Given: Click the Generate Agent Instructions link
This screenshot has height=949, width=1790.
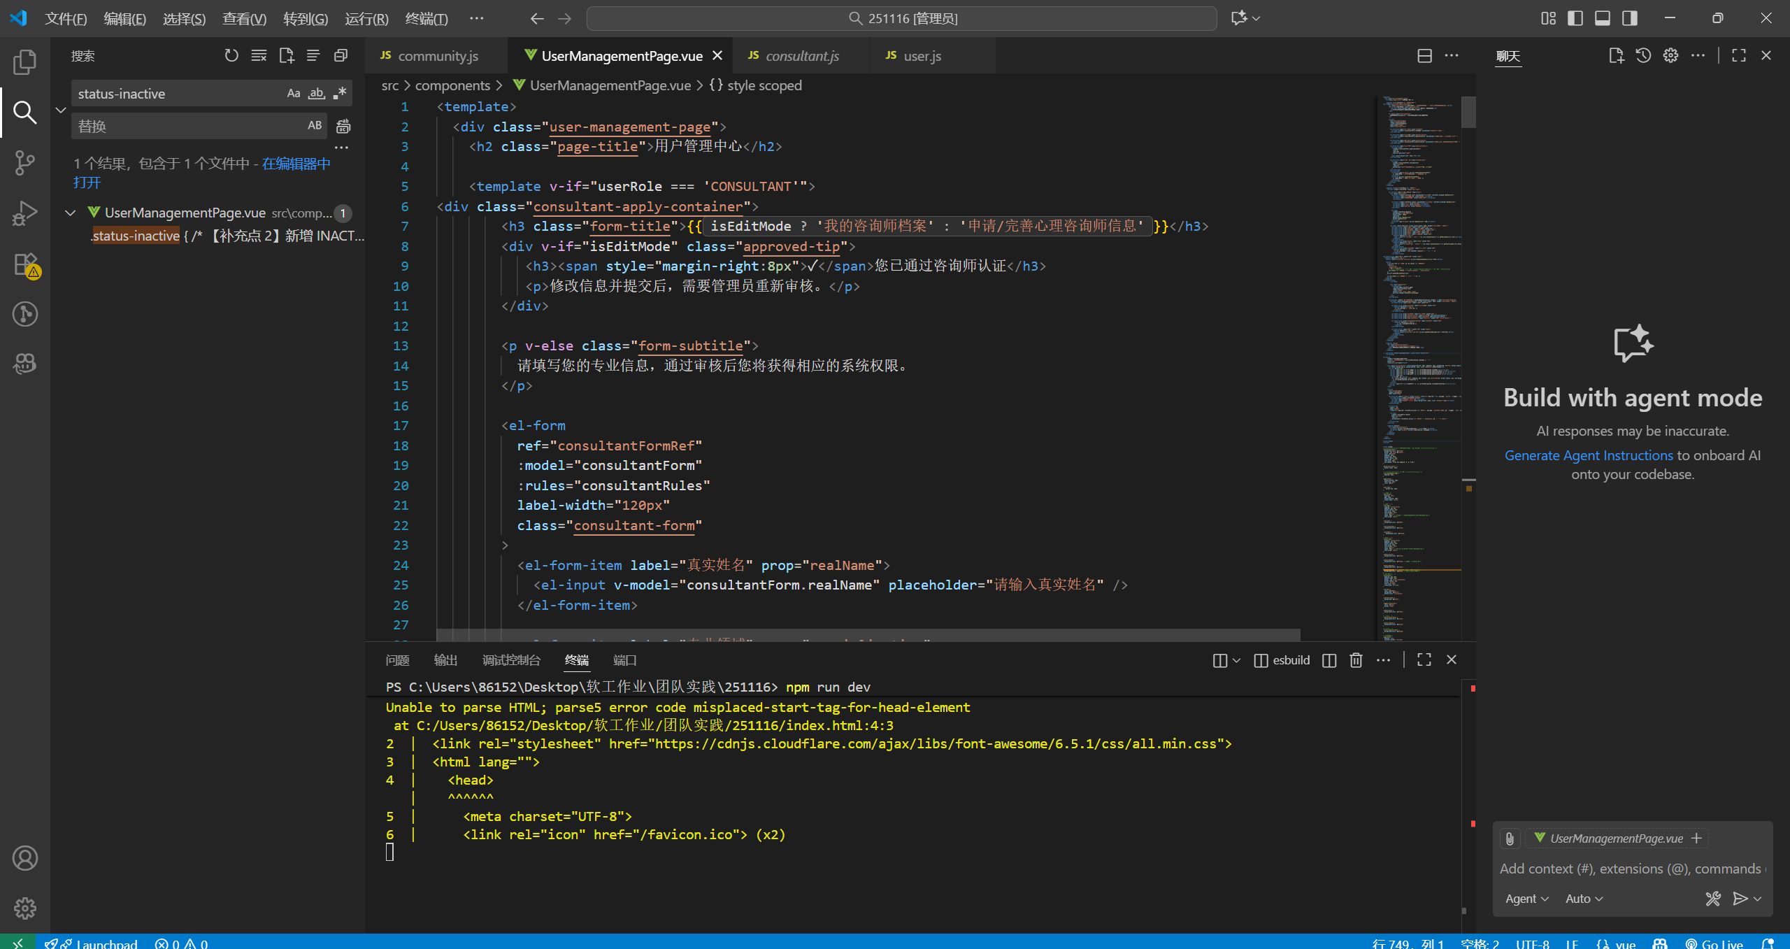Looking at the screenshot, I should click(1589, 455).
